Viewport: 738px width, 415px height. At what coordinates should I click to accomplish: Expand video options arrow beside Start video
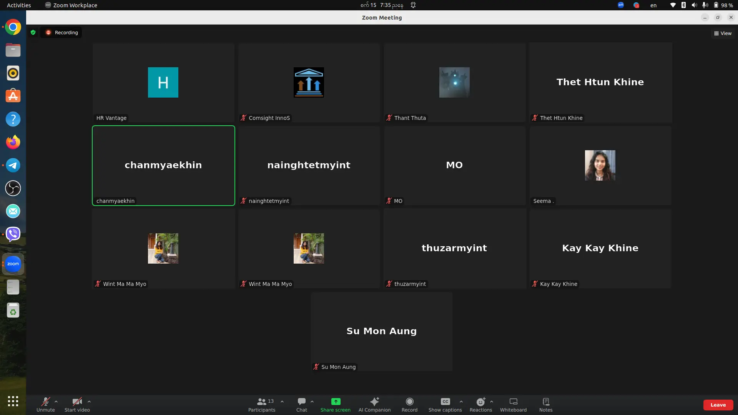tap(89, 402)
